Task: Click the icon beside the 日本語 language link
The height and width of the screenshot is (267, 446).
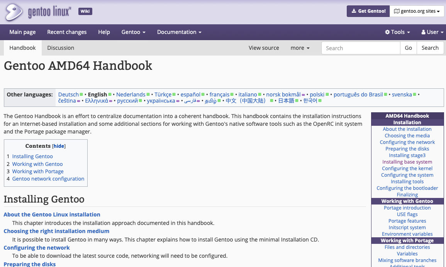Action: (x=297, y=100)
